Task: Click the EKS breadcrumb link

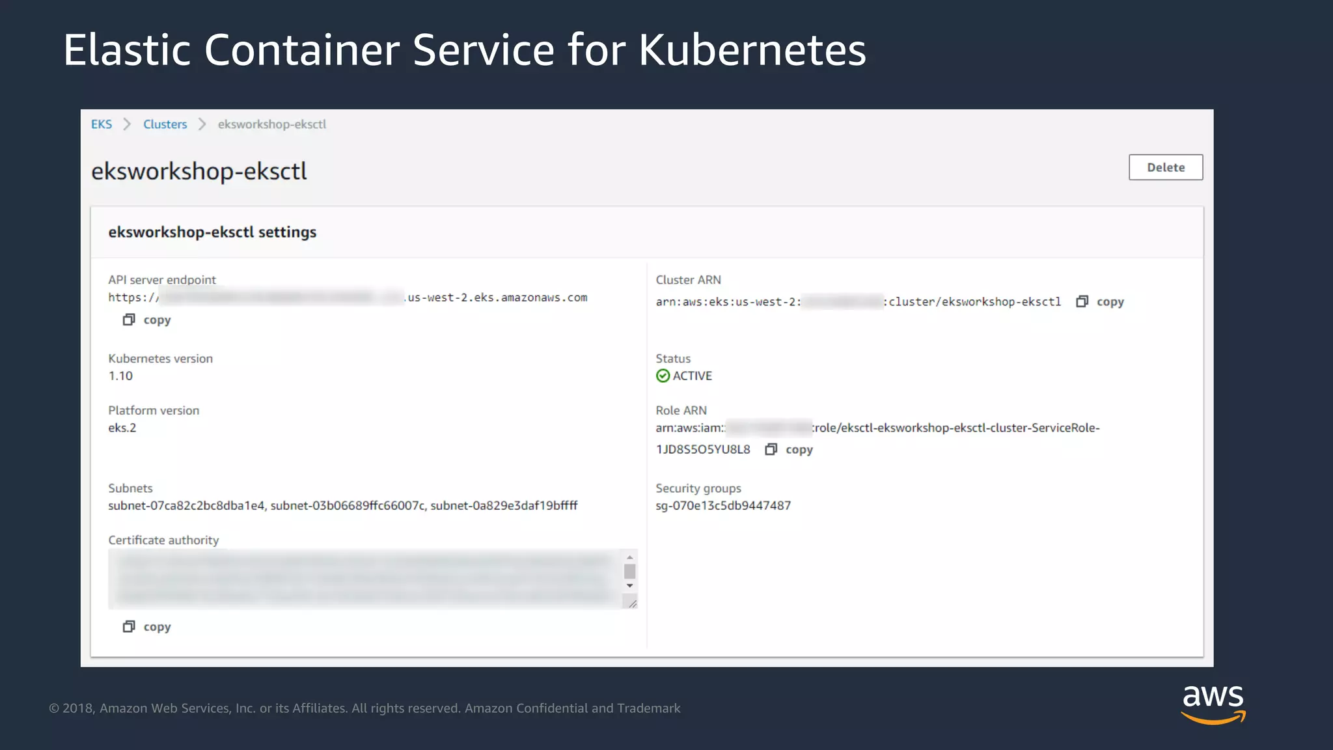Action: [x=102, y=124]
